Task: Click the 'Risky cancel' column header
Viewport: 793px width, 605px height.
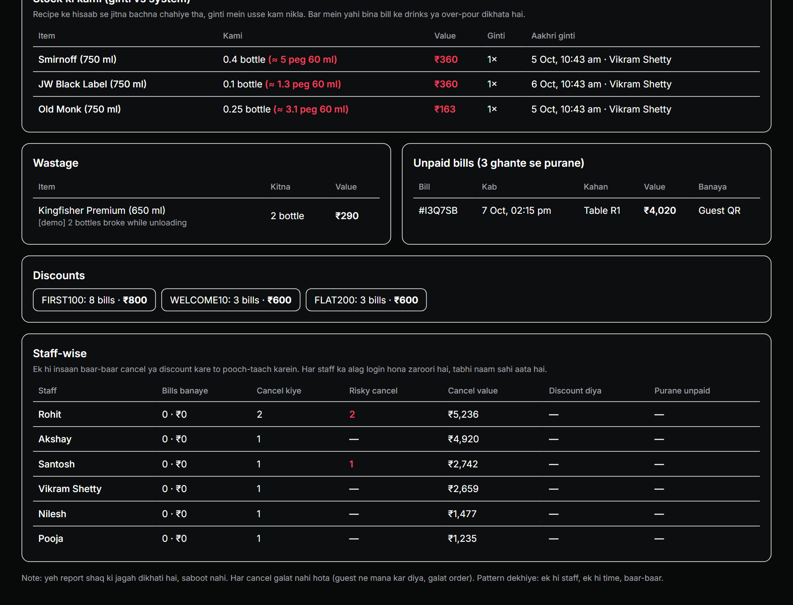Action: pos(373,391)
